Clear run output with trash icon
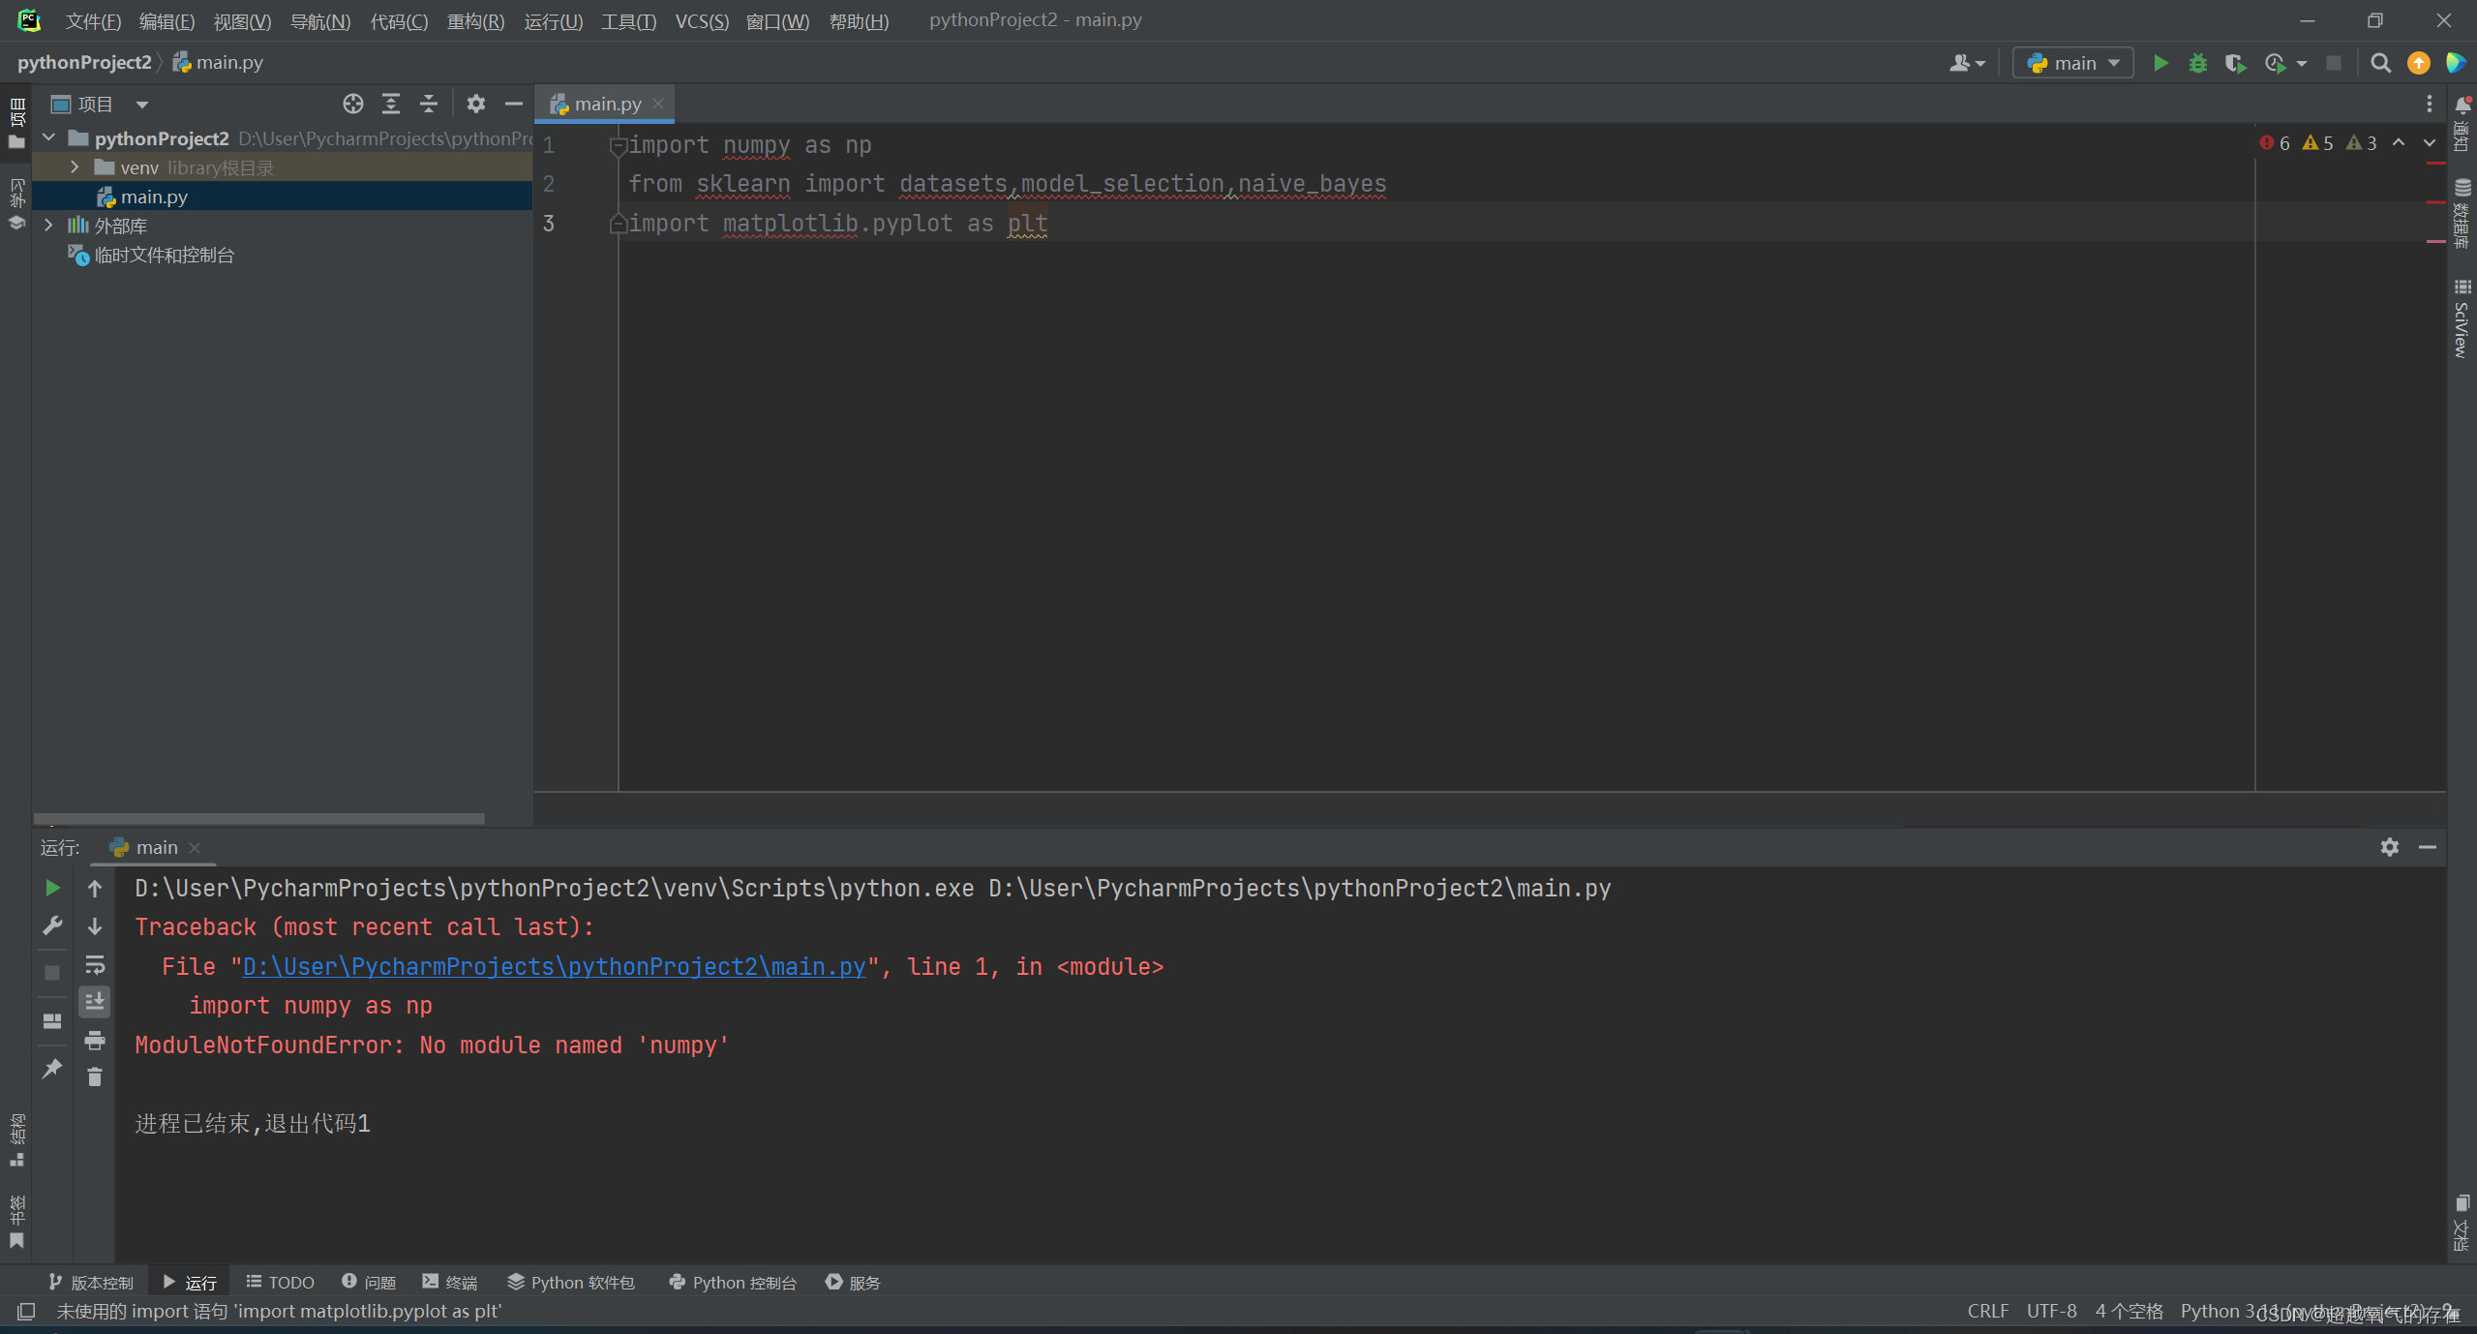The height and width of the screenshot is (1334, 2477). pos(95,1076)
